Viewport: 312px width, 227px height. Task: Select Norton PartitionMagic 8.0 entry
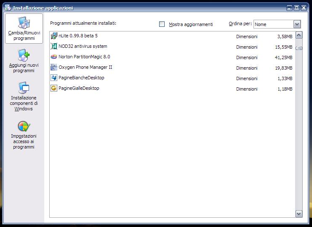coord(172,57)
